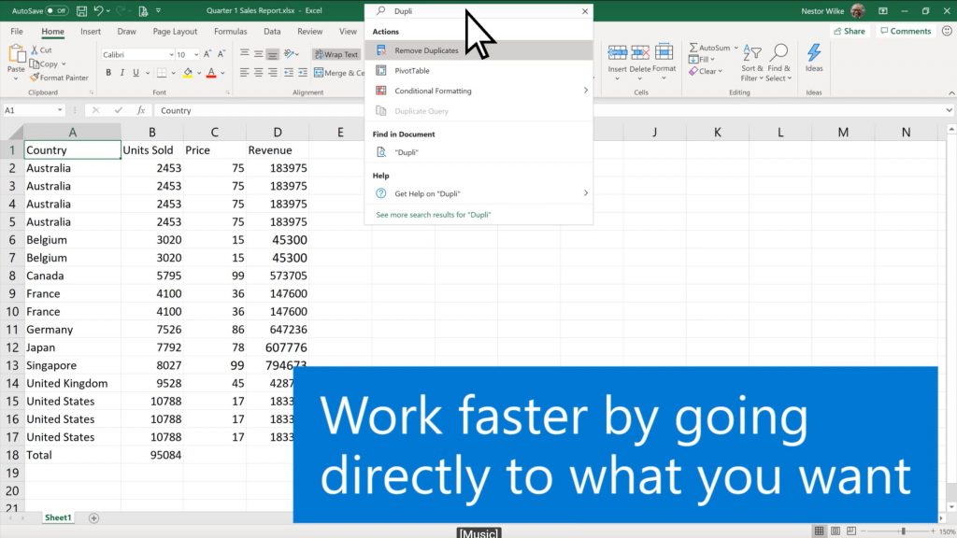Screen dimensions: 957x538
Task: Click the formula bar showing Country
Action: [x=550, y=110]
